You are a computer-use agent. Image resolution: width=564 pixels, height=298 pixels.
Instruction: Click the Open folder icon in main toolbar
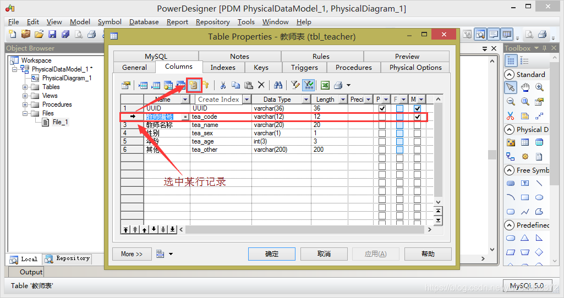pos(39,34)
